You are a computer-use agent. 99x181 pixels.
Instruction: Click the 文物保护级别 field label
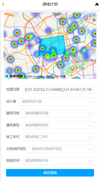[16, 149]
